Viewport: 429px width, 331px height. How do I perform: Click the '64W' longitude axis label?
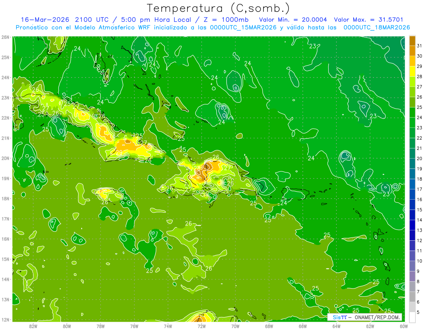pyautogui.click(x=336, y=326)
